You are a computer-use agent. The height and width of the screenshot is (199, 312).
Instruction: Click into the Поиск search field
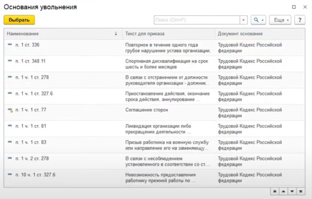pos(197,20)
